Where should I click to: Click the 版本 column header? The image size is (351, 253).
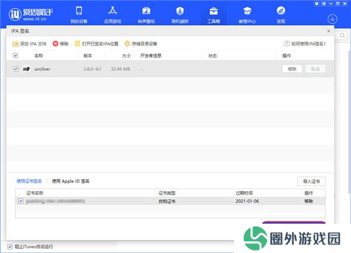88,56
